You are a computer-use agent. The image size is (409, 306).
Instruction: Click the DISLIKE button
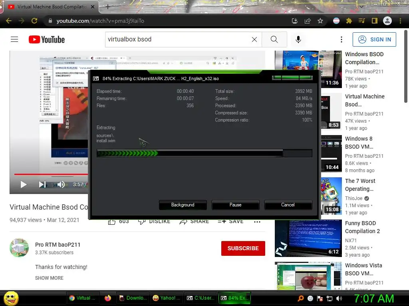pos(154,222)
